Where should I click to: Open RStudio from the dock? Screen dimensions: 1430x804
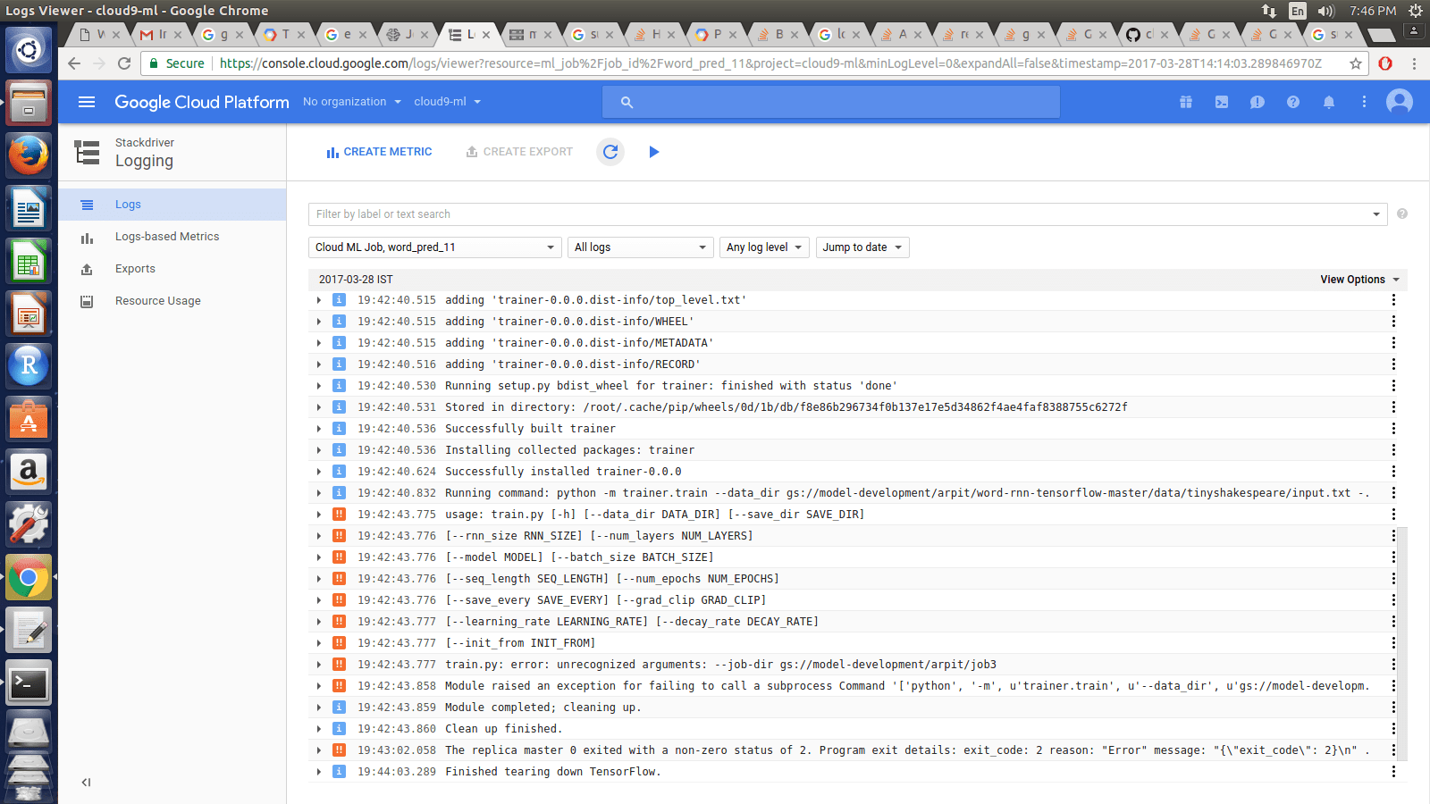(29, 365)
